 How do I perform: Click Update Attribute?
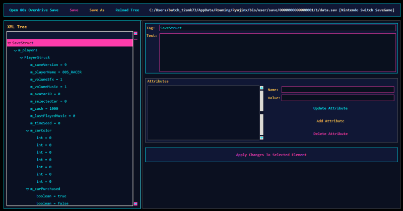pyautogui.click(x=330, y=108)
